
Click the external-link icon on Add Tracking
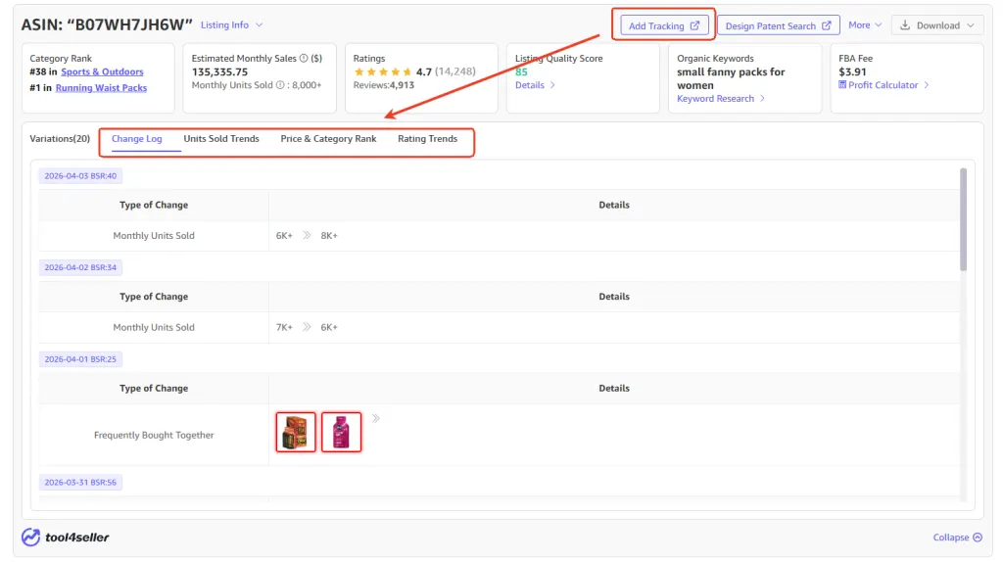pos(694,25)
